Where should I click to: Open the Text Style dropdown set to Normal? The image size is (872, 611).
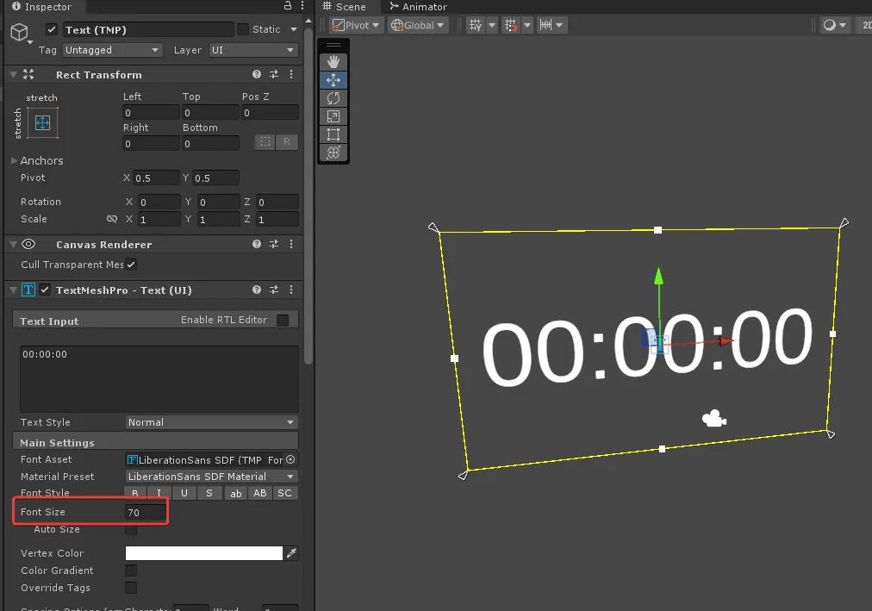[x=211, y=422]
